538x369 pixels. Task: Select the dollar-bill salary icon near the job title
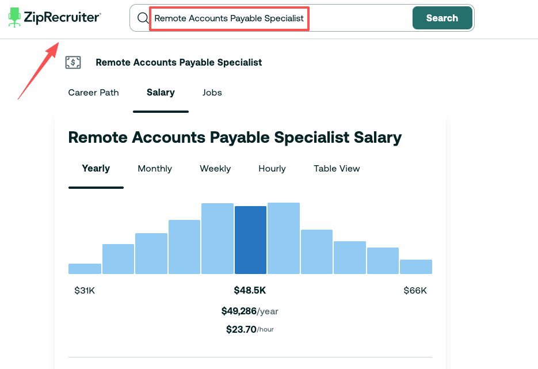pos(73,62)
